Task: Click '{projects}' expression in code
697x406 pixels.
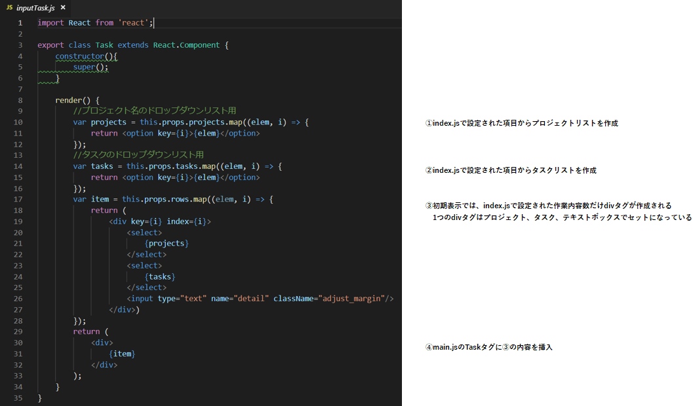Action: coord(167,244)
